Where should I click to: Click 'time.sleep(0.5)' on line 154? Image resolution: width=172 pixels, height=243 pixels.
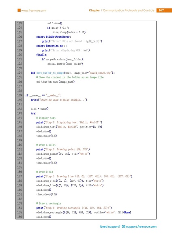[x=46, y=163]
